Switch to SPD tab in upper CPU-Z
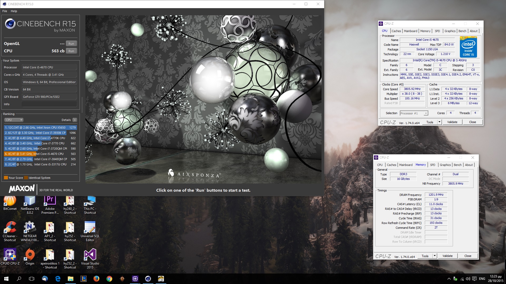The height and width of the screenshot is (284, 506). pos(437,31)
